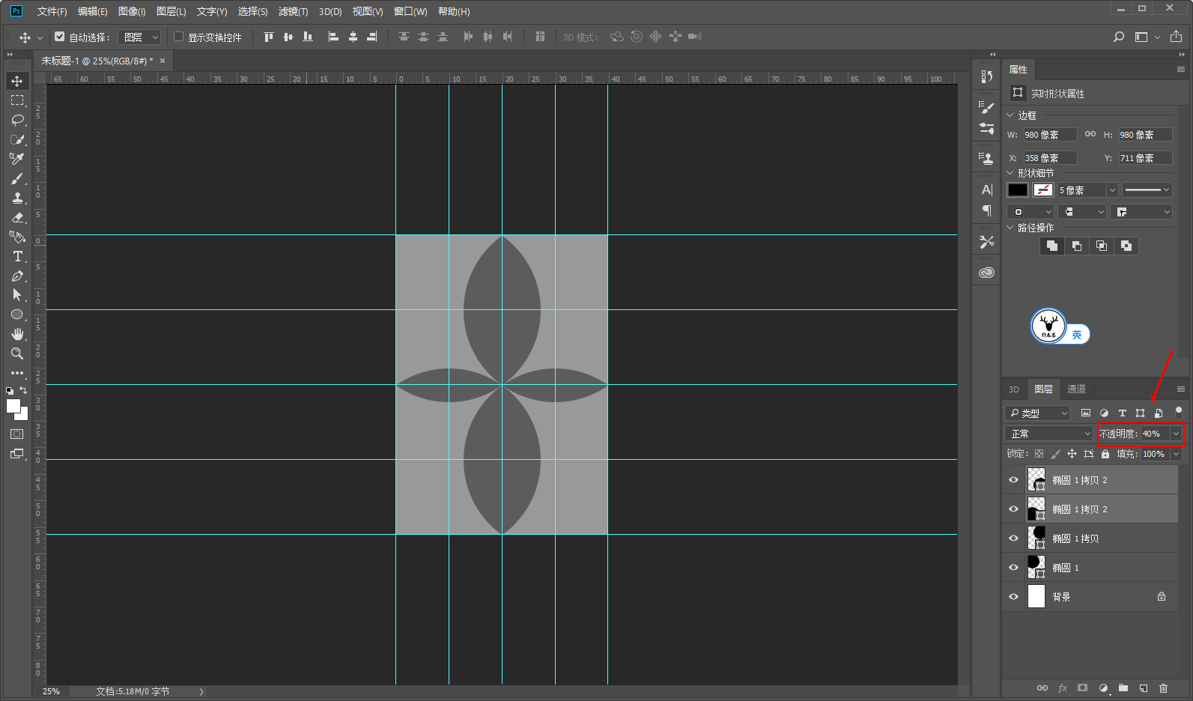Click the delete layer trash icon
Viewport: 1193px width, 701px height.
[x=1163, y=688]
